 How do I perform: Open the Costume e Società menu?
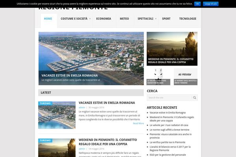click(x=74, y=19)
